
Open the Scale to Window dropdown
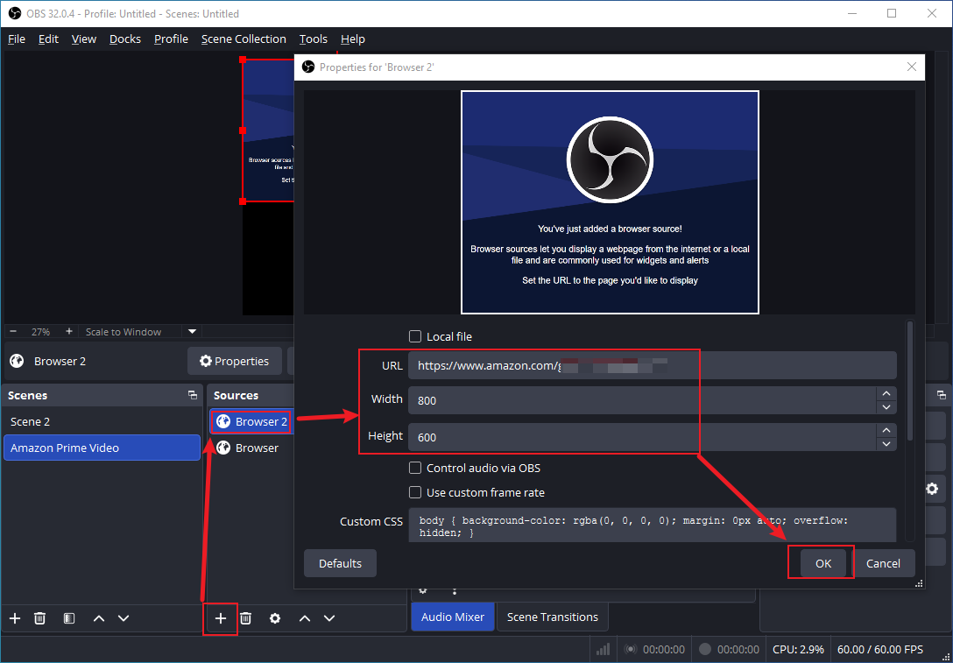192,331
